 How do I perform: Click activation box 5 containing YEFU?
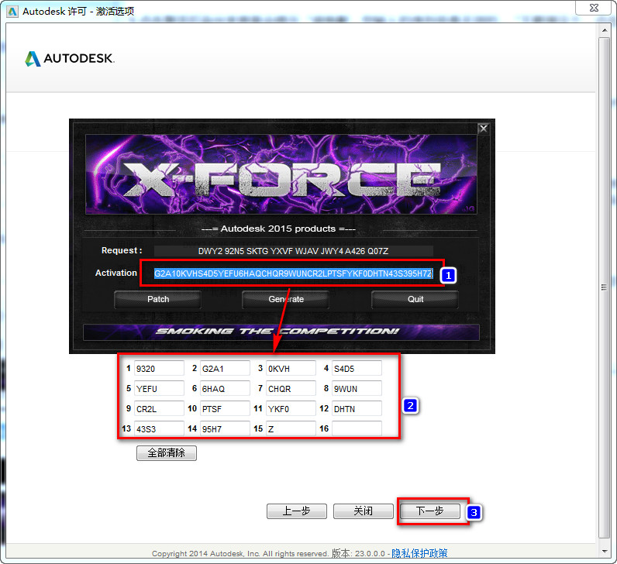click(159, 389)
